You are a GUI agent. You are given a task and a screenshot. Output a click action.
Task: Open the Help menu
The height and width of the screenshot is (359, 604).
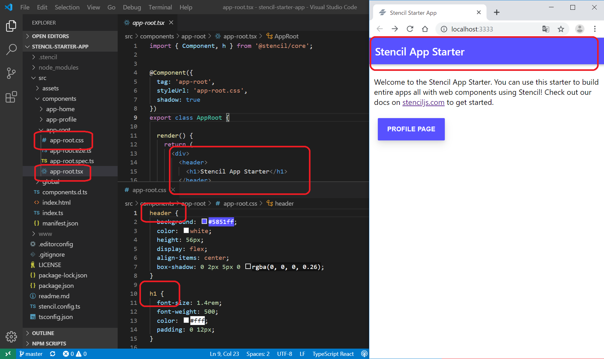tap(186, 7)
